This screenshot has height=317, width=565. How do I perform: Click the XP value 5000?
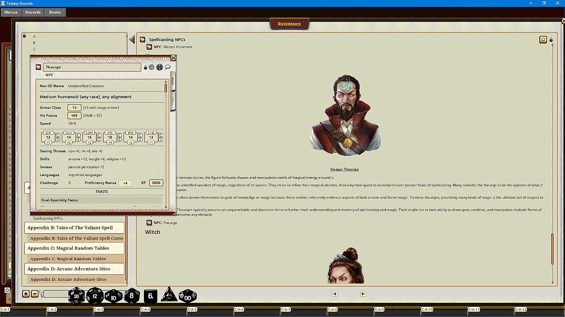pos(156,183)
